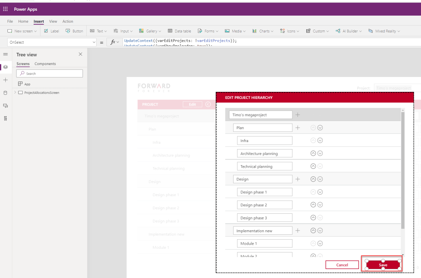Click the Insert plus icon in sidebar
The image size is (421, 278).
(x=5, y=80)
